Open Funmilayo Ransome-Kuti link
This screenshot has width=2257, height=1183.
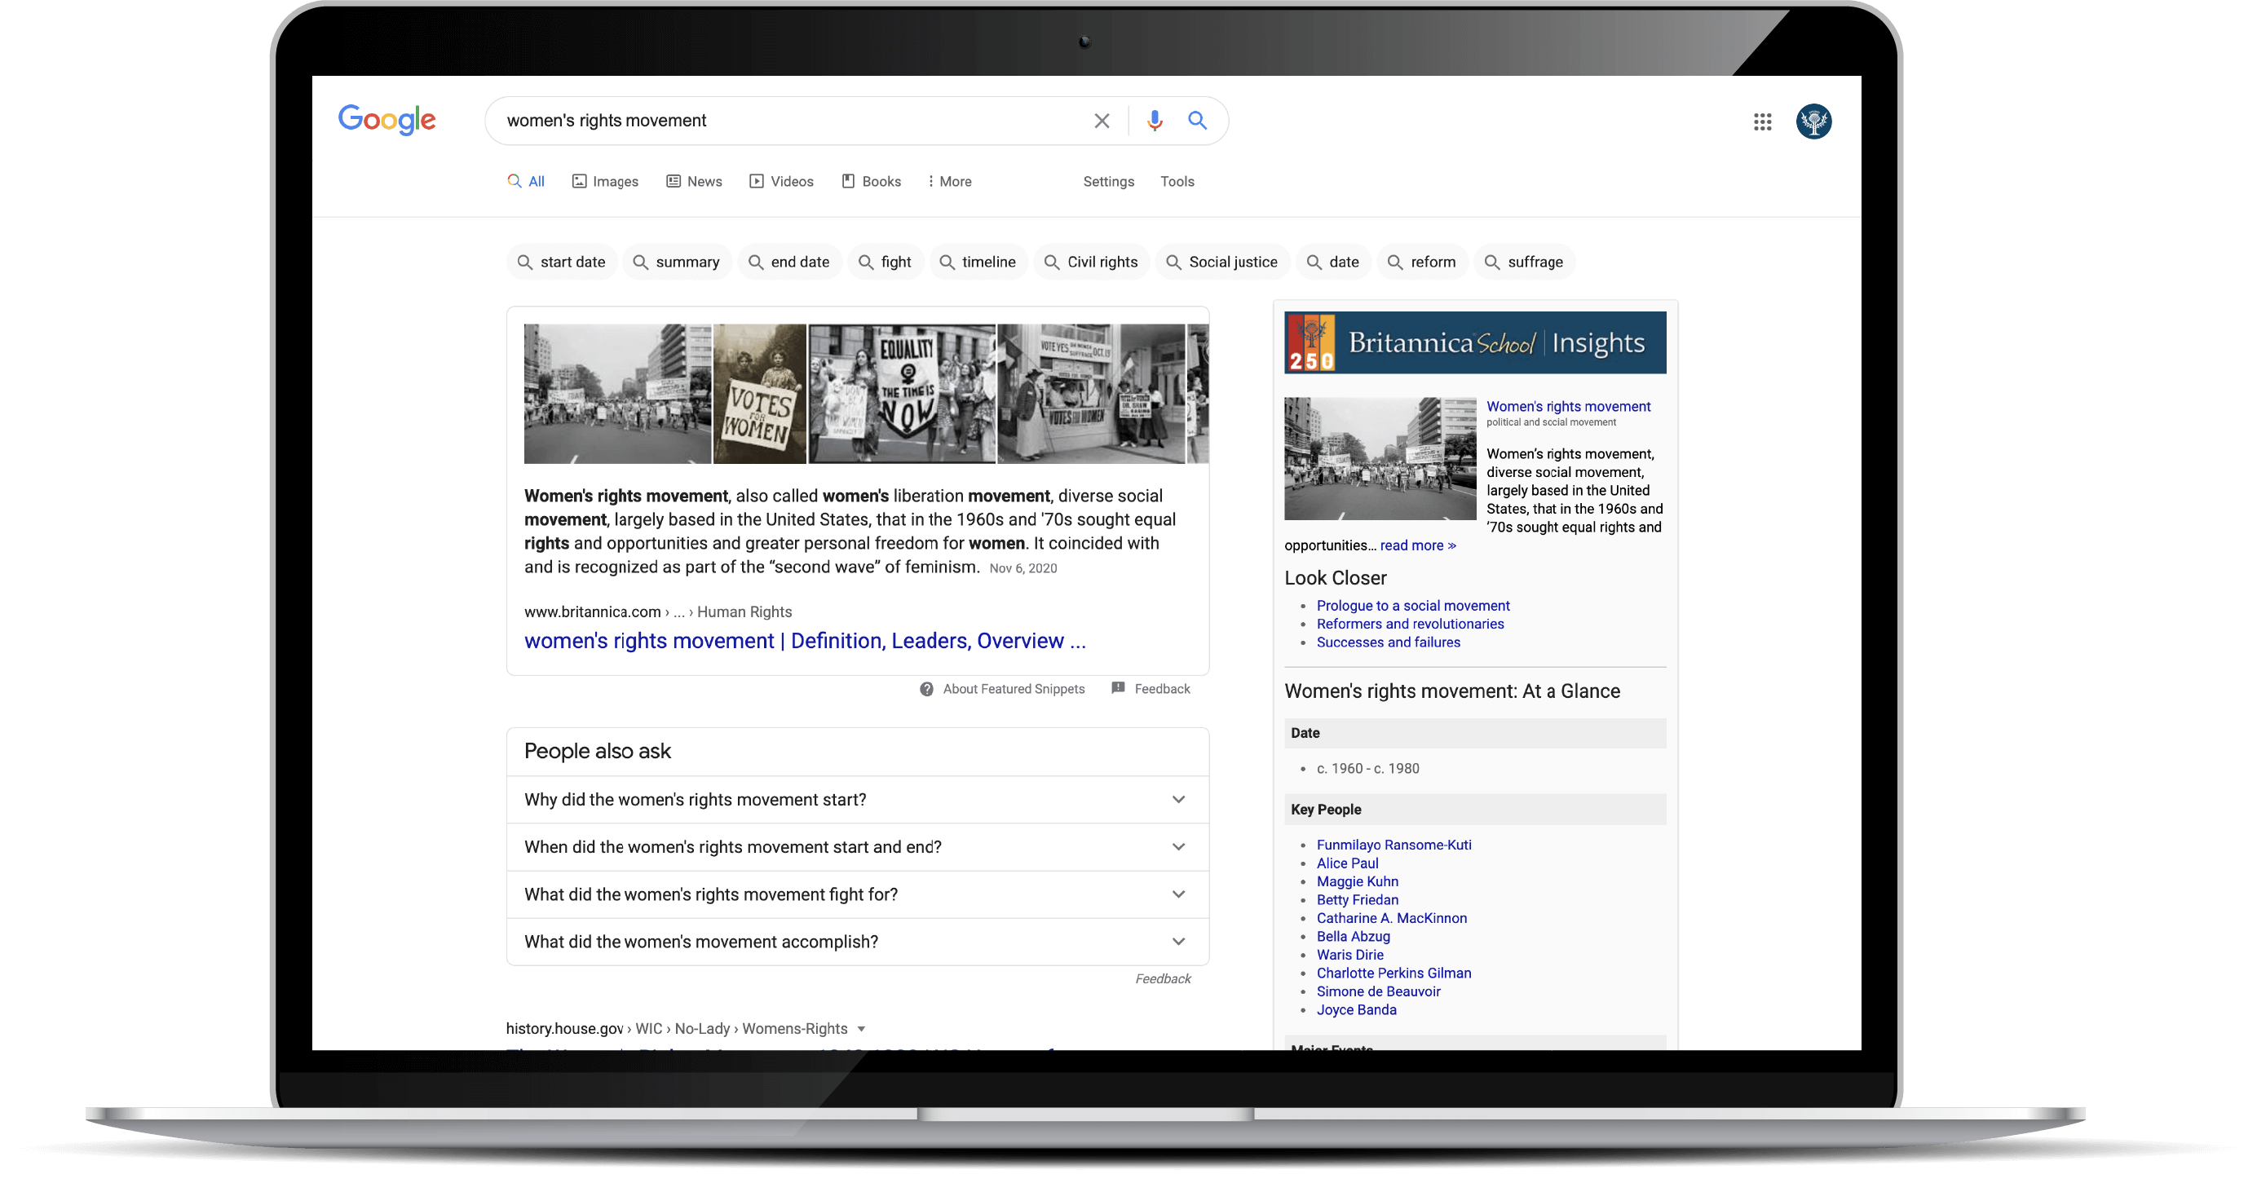click(x=1394, y=845)
